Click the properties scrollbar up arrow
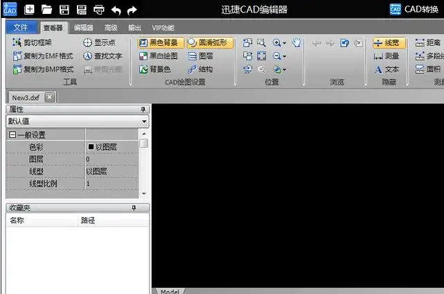Viewport: 444px width, 294px height. click(x=144, y=134)
